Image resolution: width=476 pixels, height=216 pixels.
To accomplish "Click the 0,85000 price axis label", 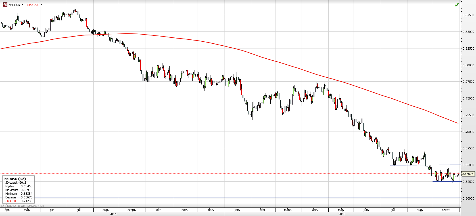I will 469,32.
